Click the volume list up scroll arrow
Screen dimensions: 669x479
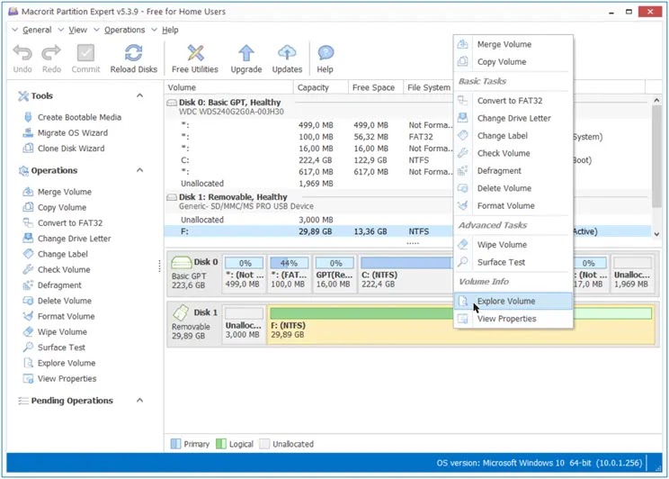pos(656,101)
